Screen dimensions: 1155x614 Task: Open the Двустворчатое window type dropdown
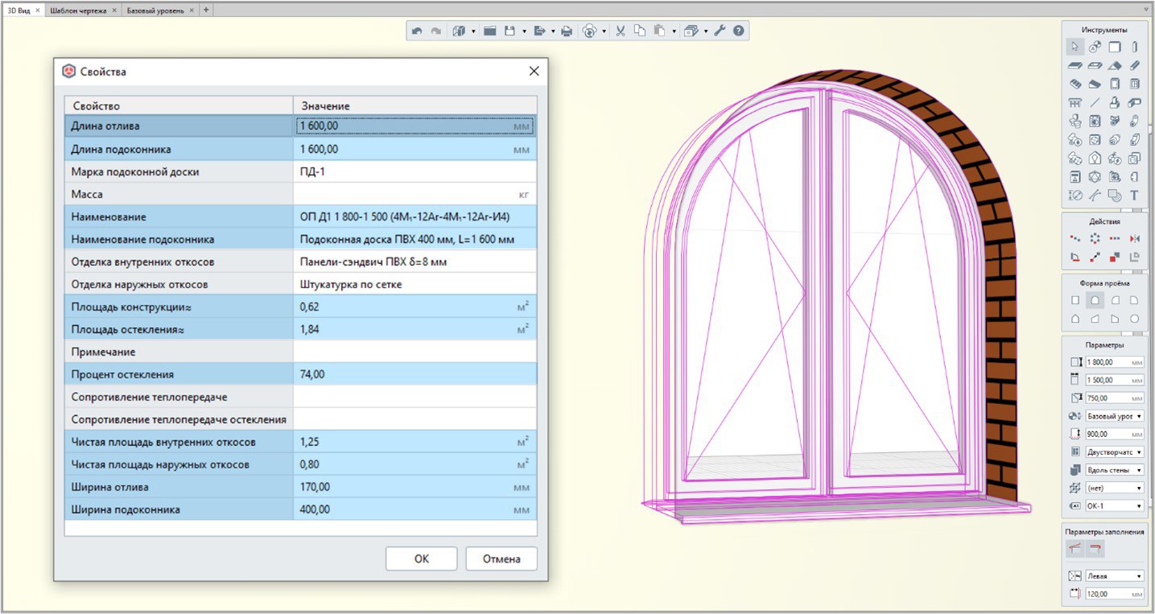[1115, 452]
